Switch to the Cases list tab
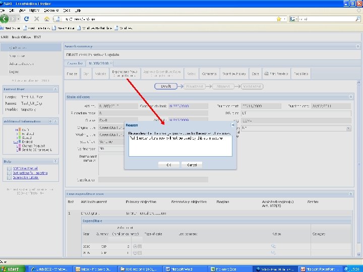This screenshot has height=272, width=363. [75, 63]
